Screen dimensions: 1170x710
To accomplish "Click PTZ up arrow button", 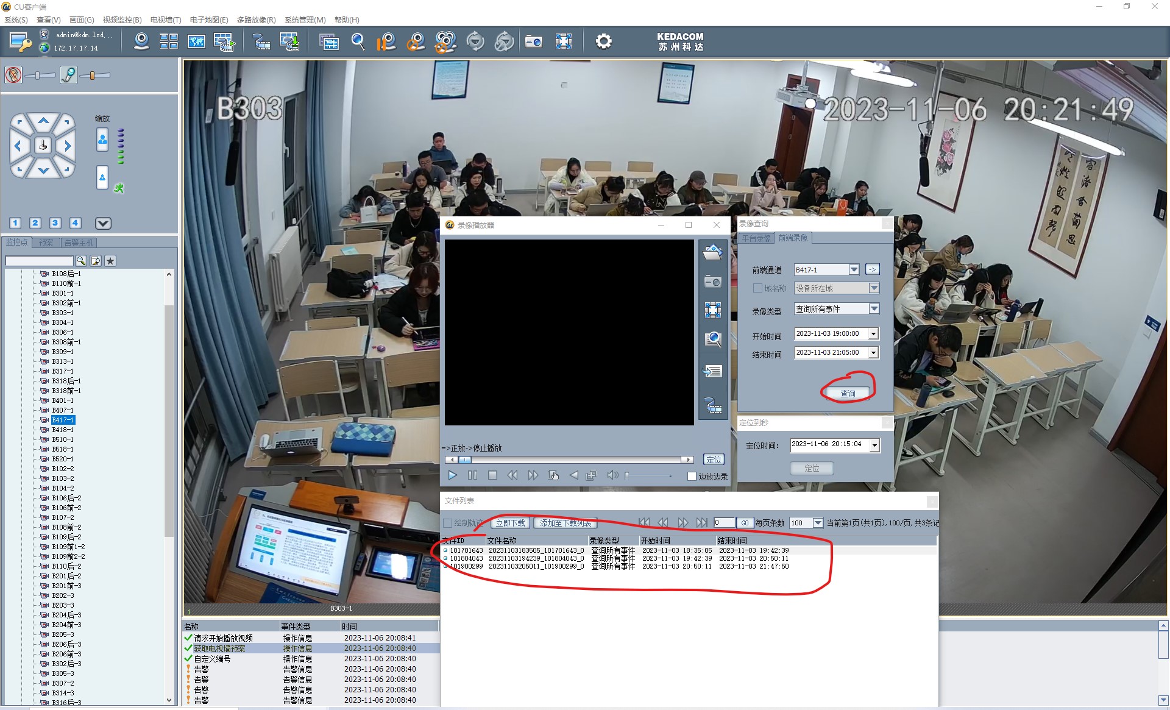I will (x=43, y=121).
